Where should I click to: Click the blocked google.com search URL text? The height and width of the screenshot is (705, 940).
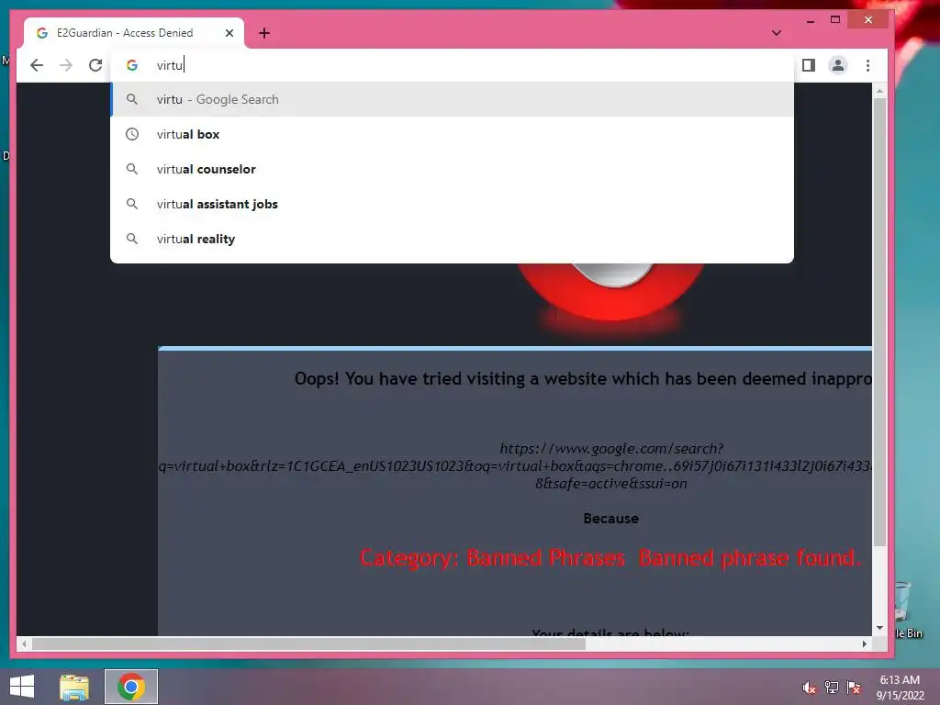click(x=516, y=465)
